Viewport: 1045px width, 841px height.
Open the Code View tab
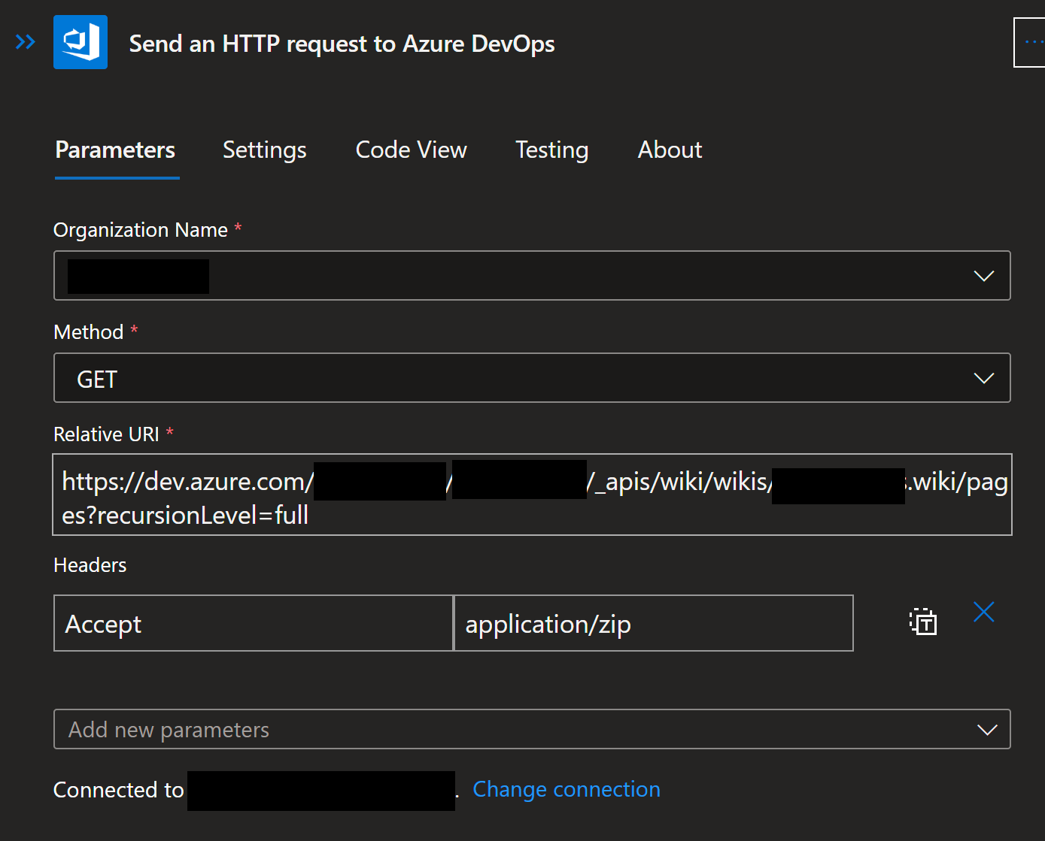coord(411,150)
